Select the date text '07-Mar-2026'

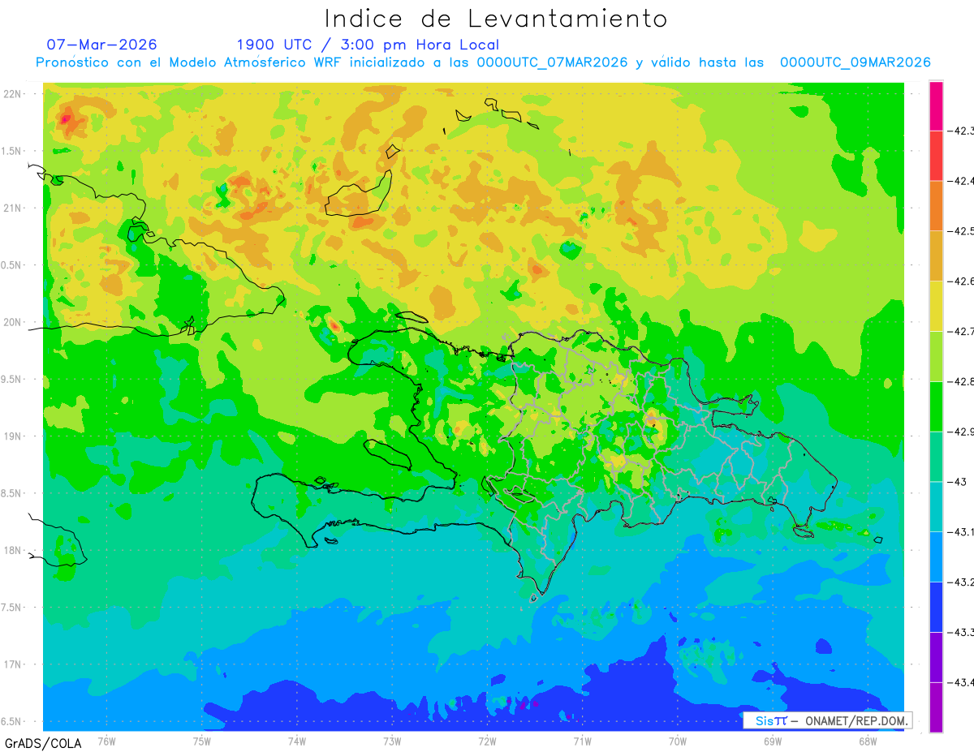pyautogui.click(x=102, y=45)
